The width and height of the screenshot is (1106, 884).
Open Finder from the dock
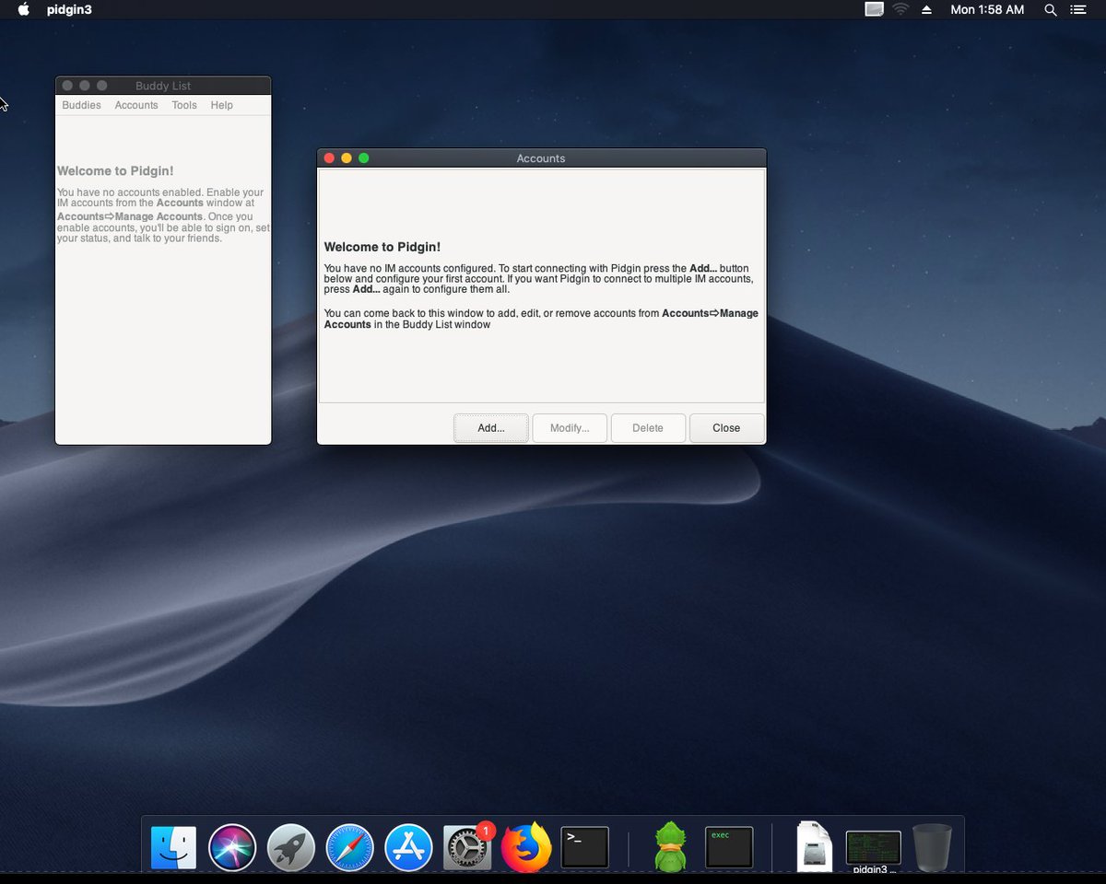(x=173, y=847)
